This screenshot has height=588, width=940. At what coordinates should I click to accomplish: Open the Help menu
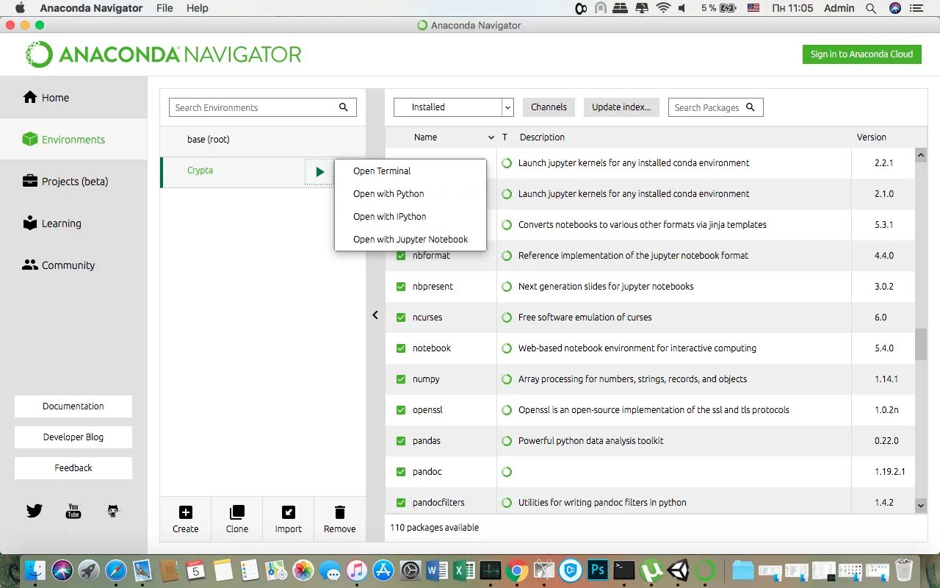197,8
